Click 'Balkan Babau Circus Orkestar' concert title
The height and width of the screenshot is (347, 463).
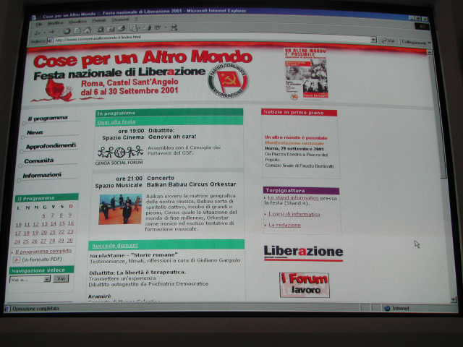[x=191, y=184]
